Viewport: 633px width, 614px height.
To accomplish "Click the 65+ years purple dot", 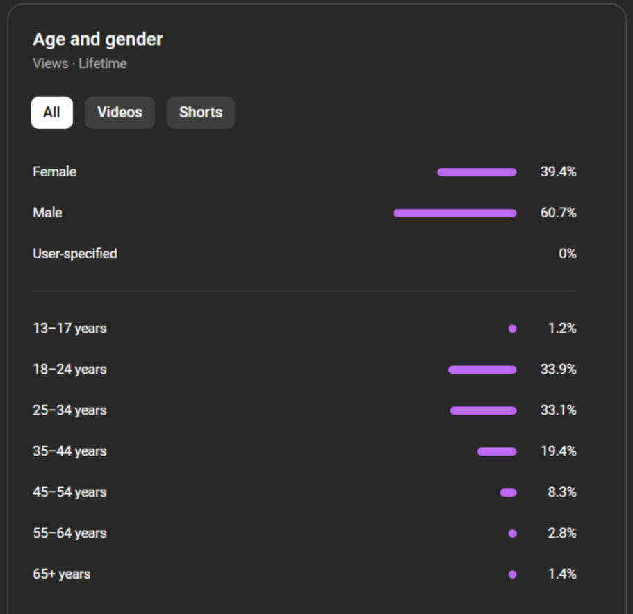I will [x=512, y=574].
